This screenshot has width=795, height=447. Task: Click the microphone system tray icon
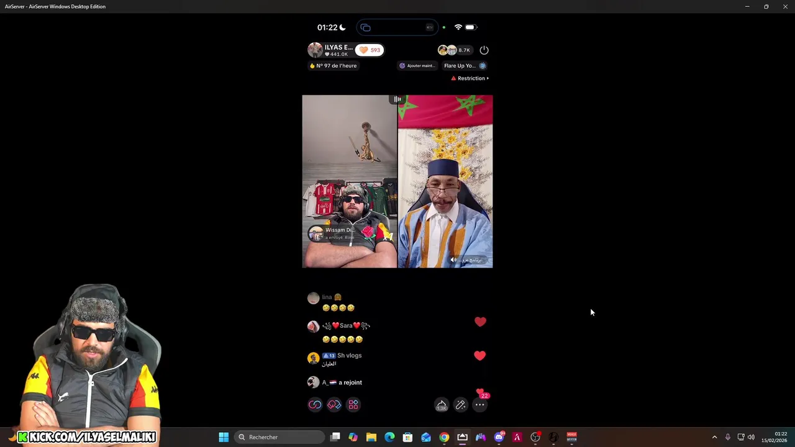coord(727,437)
